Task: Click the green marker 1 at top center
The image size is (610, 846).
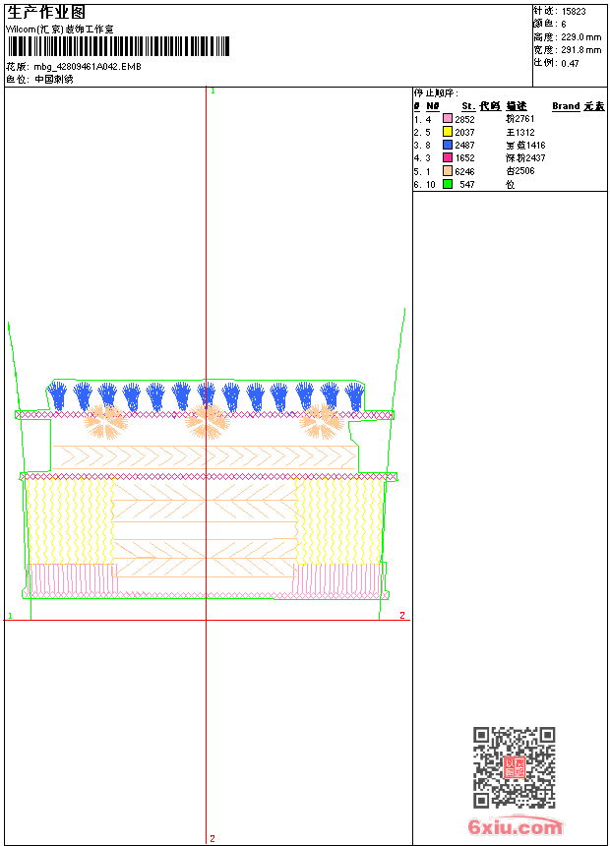Action: pyautogui.click(x=212, y=91)
